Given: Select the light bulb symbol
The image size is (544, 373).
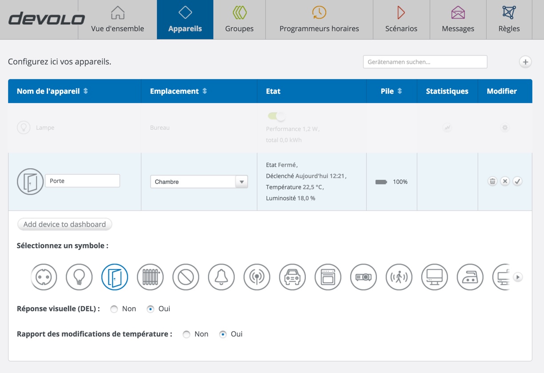Looking at the screenshot, I should [79, 277].
